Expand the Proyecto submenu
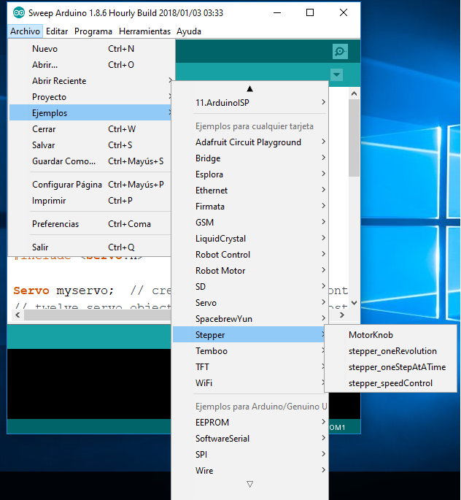461x500 pixels. tap(90, 97)
